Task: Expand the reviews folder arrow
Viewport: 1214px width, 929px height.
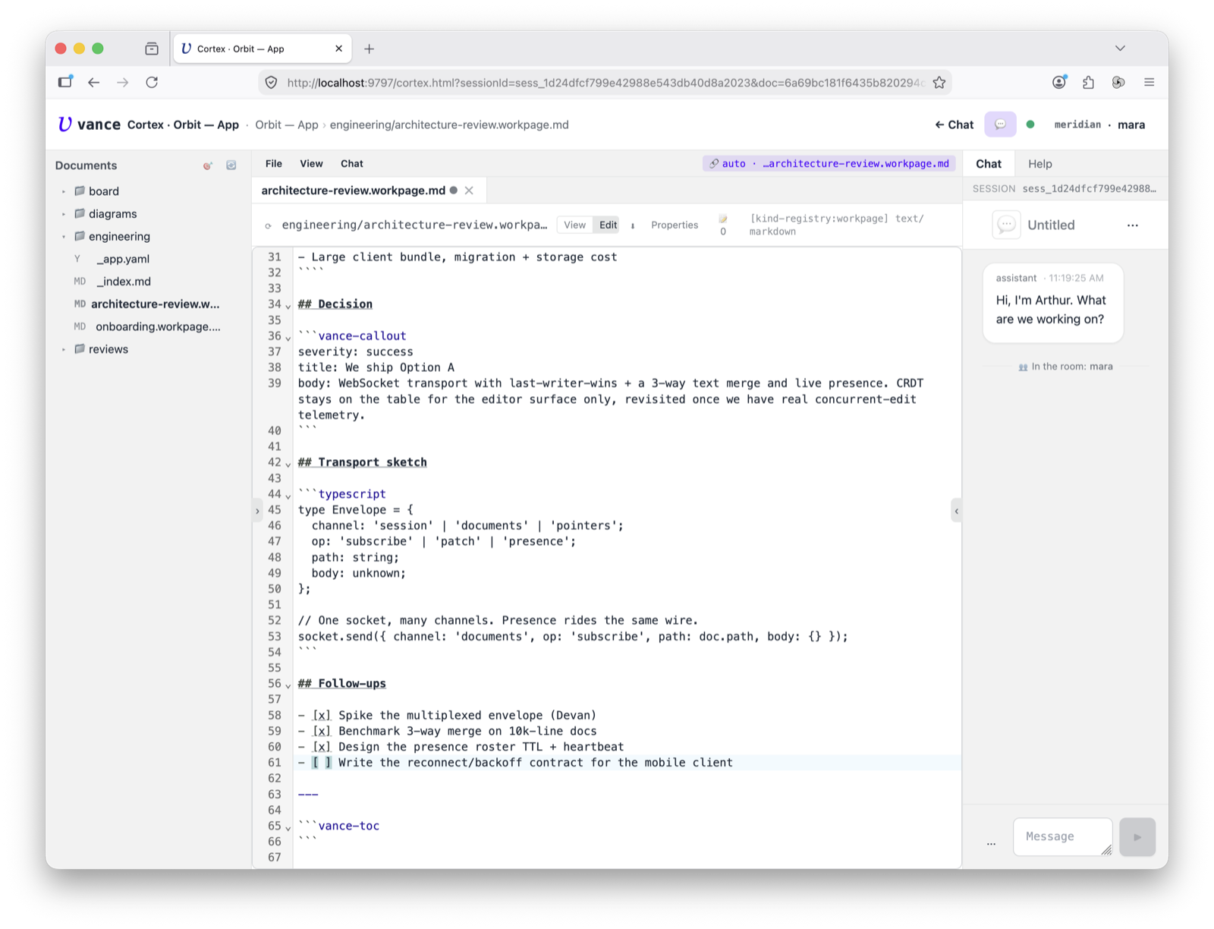Action: coord(64,349)
